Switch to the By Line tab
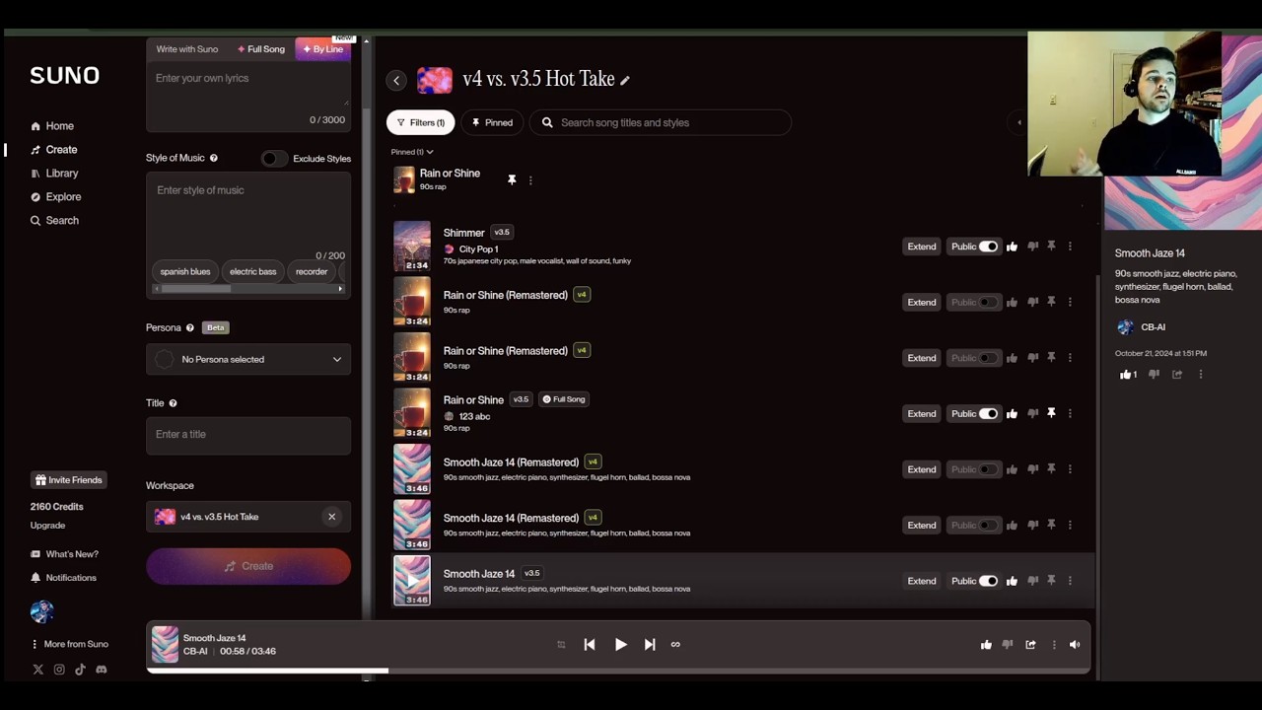This screenshot has height=710, width=1262. click(x=323, y=49)
